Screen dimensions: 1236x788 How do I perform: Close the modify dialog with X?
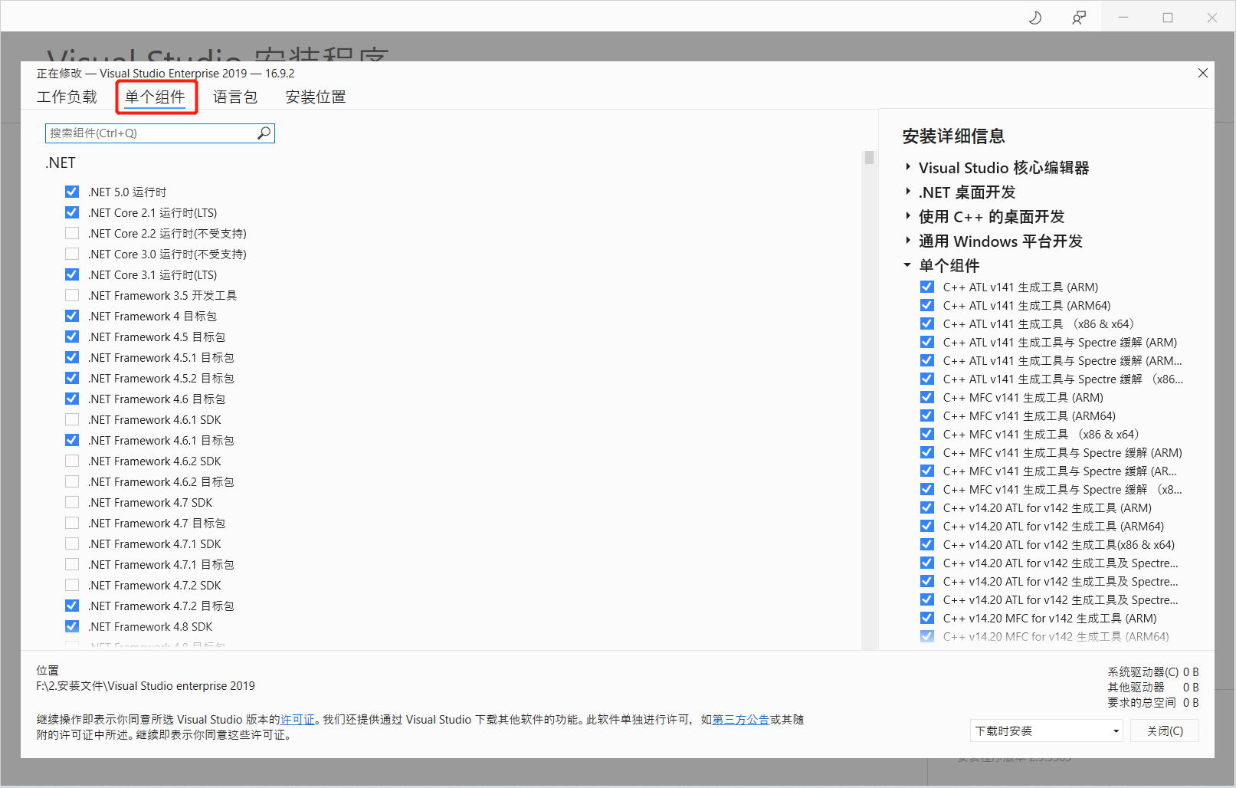pos(1202,73)
